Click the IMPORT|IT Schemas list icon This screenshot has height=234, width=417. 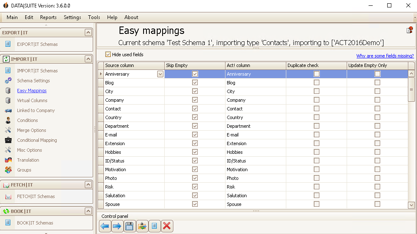tap(8, 70)
